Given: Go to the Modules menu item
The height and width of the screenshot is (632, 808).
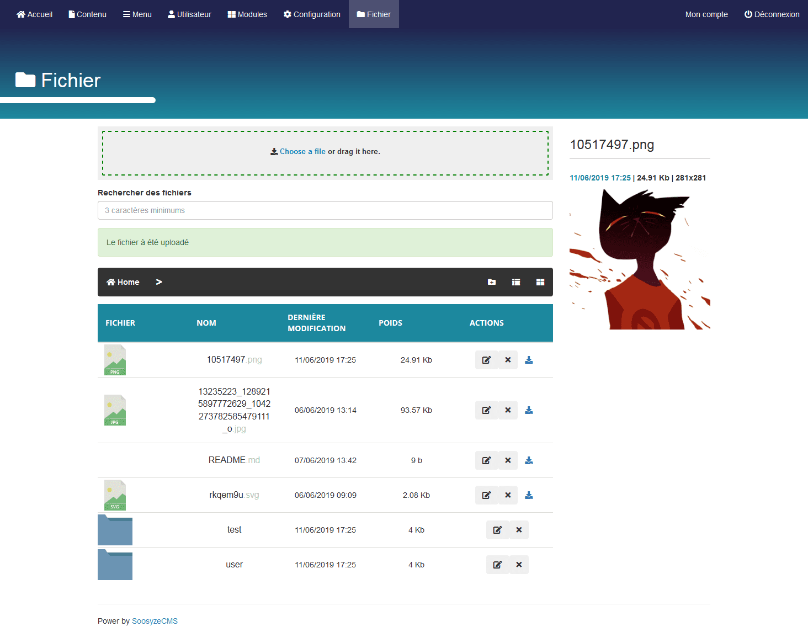Looking at the screenshot, I should 247,14.
